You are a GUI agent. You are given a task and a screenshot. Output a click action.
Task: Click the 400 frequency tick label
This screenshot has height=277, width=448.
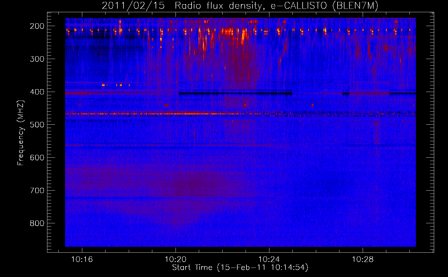pyautogui.click(x=37, y=92)
